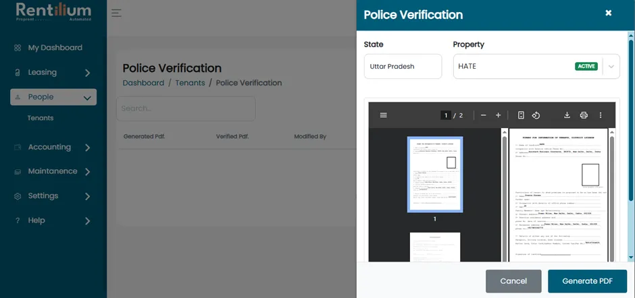Open the Help menu item

[36, 220]
